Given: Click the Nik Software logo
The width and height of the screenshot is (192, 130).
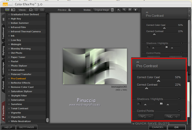Looking at the screenshot, I should (x=7, y=5).
